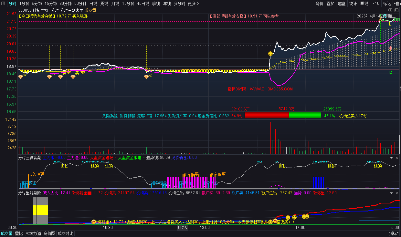Viewport: 401px width, 237px height.
Task: Click the arrow icon before 涨停能量 note text
Action: point(94,222)
